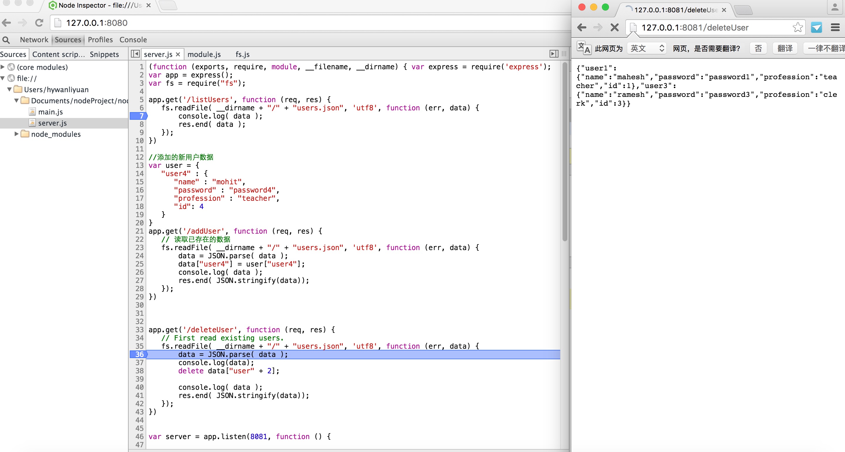Close the Node Inspector browser tab

click(149, 5)
